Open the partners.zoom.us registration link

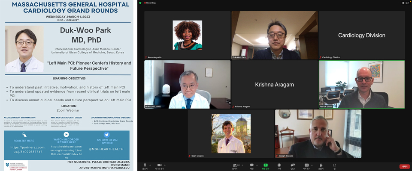(x=28, y=150)
